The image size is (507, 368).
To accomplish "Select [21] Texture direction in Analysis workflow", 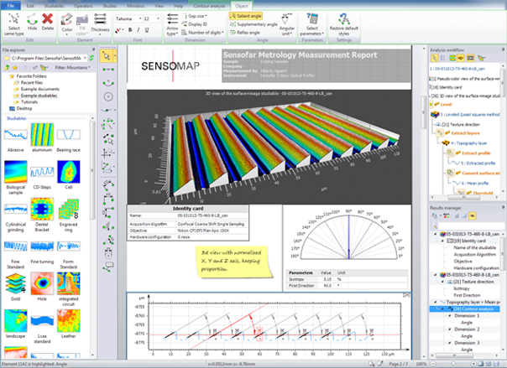I will pyautogui.click(x=461, y=124).
